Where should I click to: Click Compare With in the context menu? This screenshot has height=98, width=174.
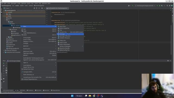click(39, 72)
